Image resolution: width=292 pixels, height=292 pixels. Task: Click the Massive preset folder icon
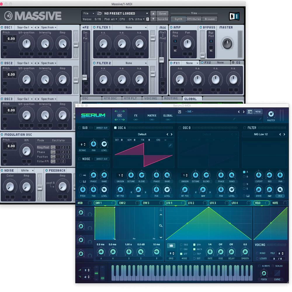click(100, 13)
